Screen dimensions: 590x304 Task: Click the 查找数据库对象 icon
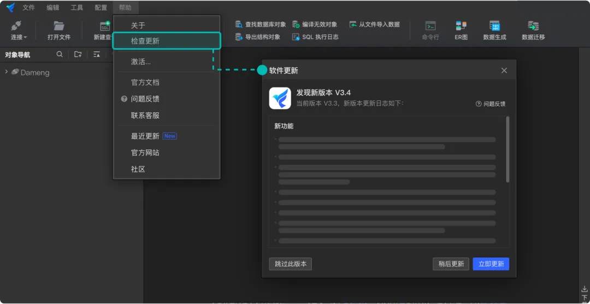239,25
